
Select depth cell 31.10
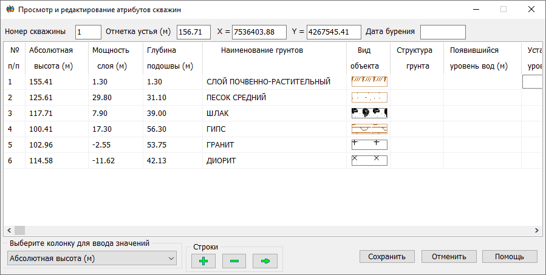pyautogui.click(x=172, y=98)
